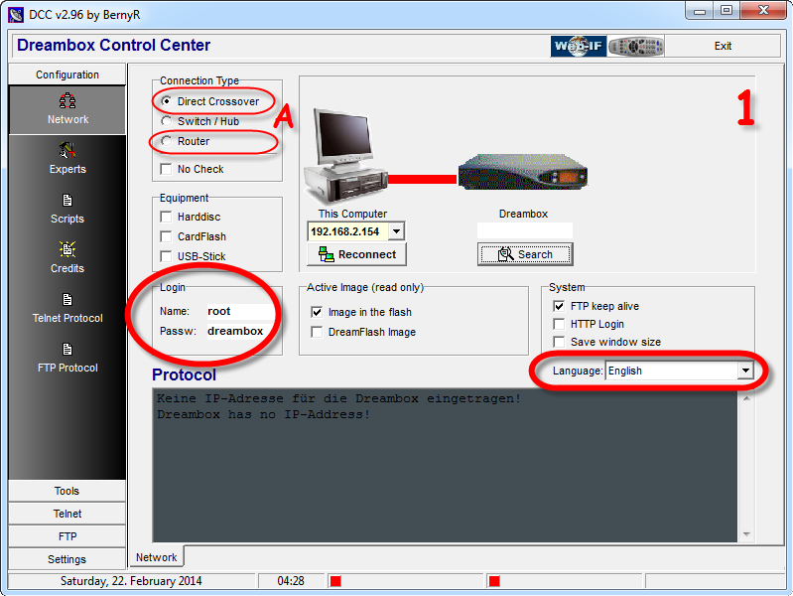Click protocol log scrollbar down arrow

746,534
